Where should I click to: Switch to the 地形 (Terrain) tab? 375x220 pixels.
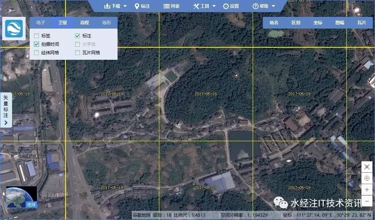coord(105,22)
